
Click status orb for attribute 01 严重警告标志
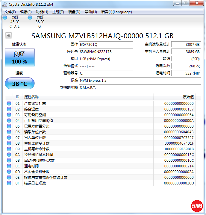pyautogui.click(x=9, y=103)
